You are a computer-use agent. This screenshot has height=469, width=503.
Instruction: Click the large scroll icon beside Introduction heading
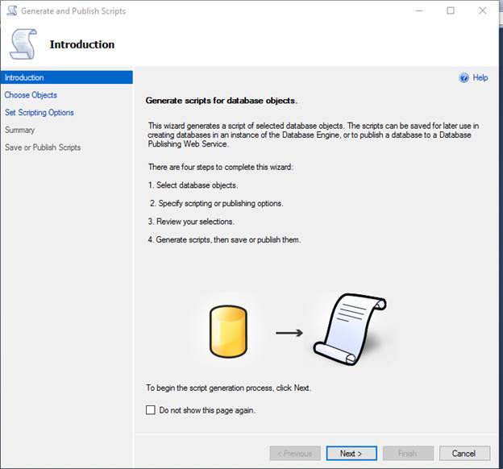(23, 44)
